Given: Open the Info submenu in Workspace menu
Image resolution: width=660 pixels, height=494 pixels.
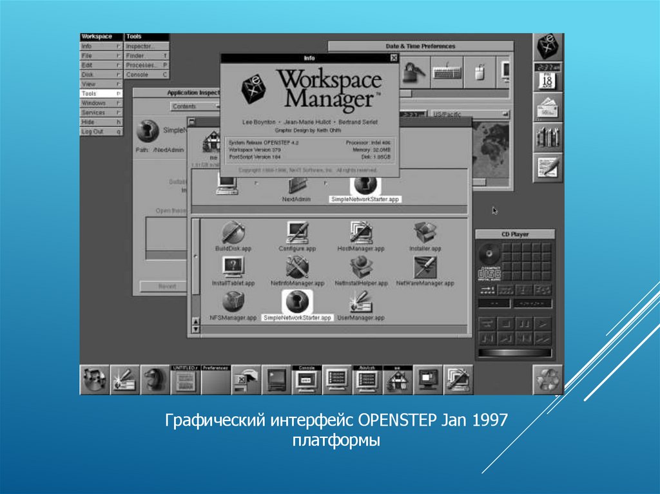Looking at the screenshot, I should (101, 46).
